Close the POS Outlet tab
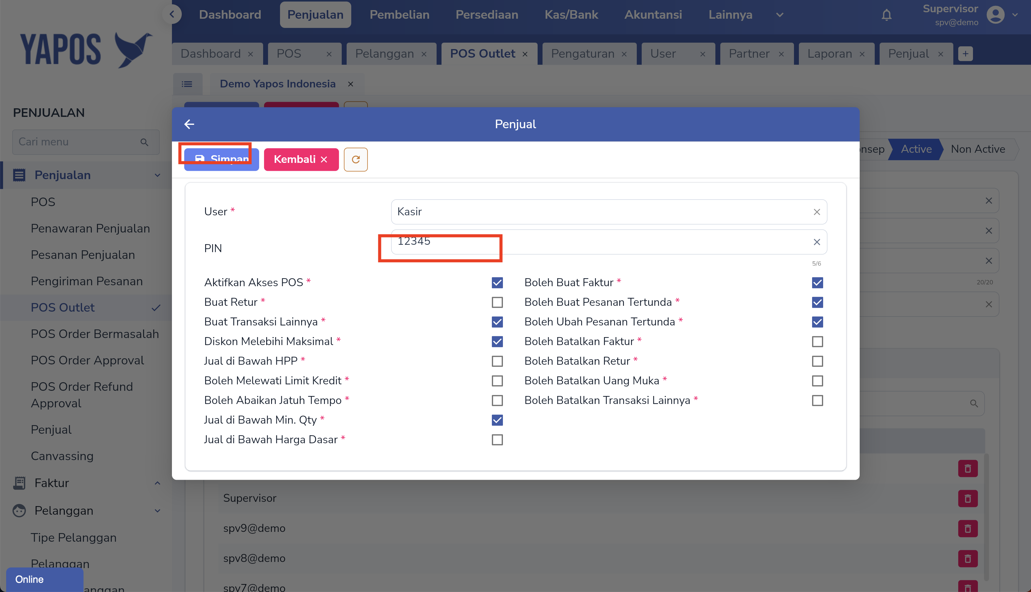 525,54
